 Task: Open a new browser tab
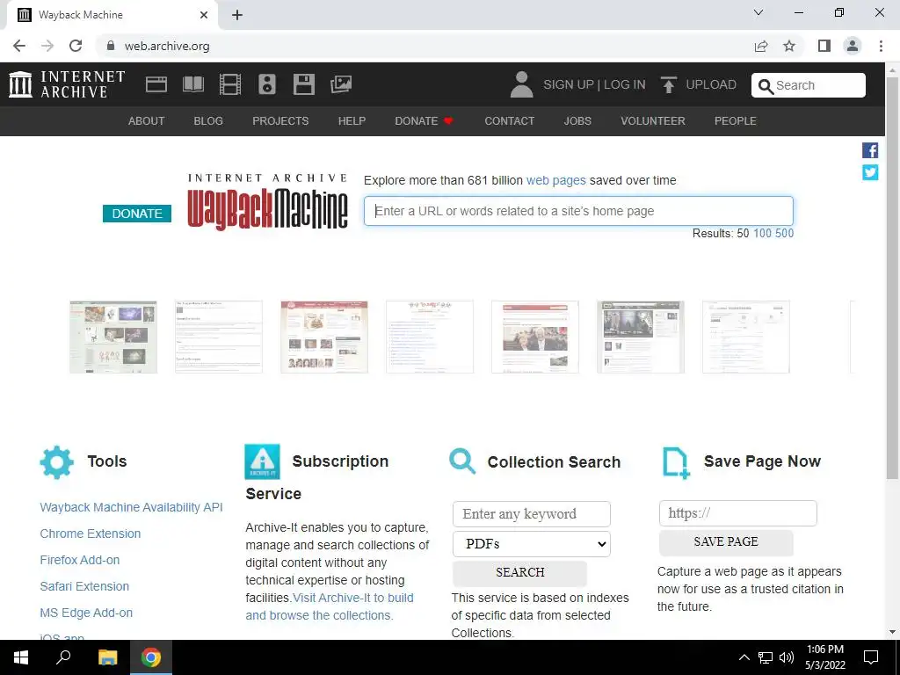[x=237, y=15]
